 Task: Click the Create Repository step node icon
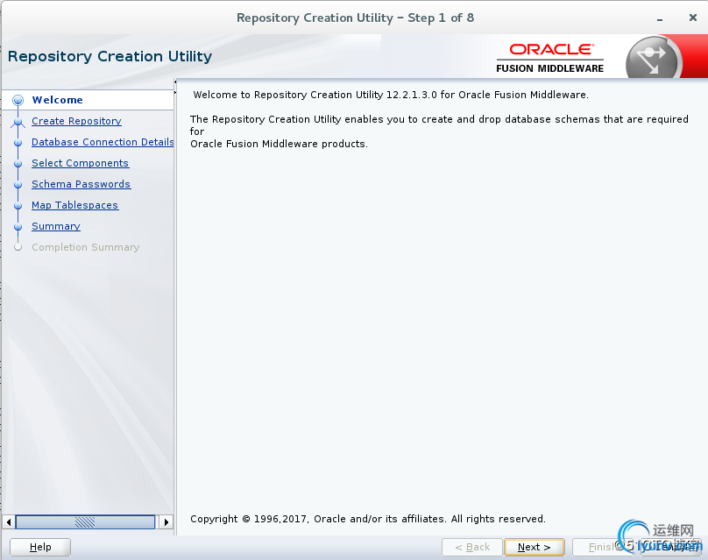[x=18, y=122]
